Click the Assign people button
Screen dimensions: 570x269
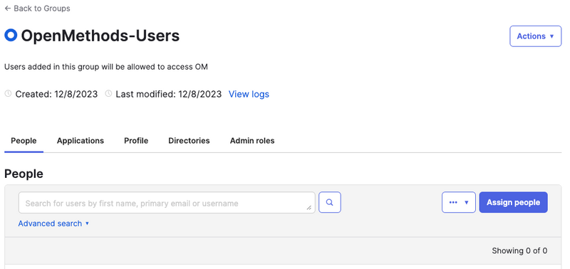tap(513, 202)
